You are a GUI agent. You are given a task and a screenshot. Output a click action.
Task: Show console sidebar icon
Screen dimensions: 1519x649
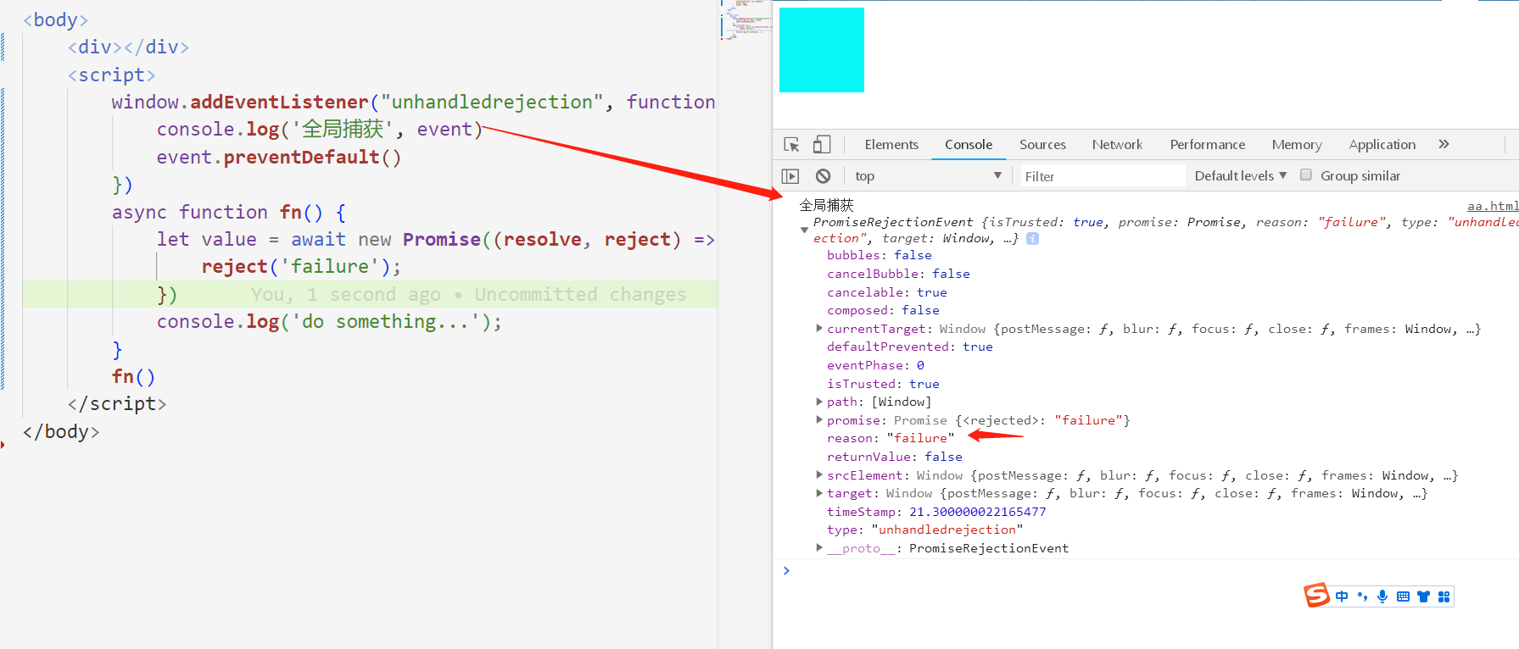790,176
